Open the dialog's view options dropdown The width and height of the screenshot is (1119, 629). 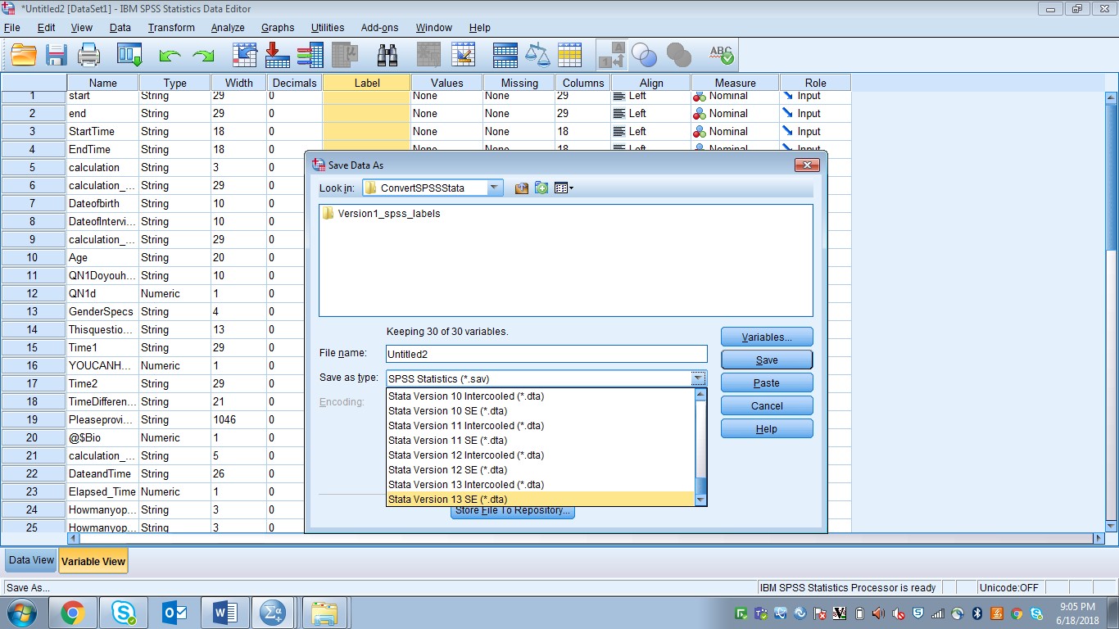(564, 188)
